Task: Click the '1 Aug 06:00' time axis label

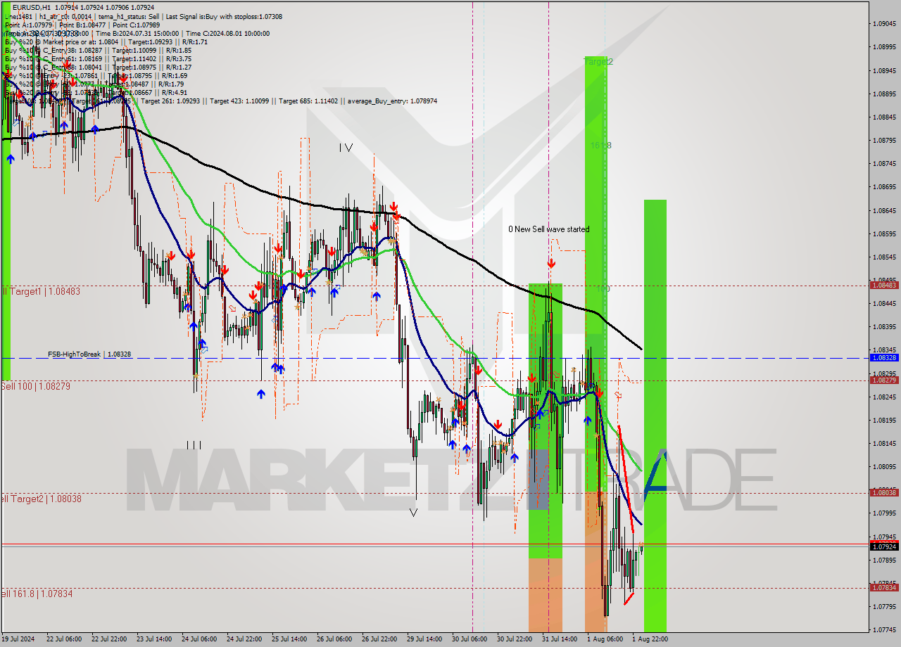Action: point(605,639)
